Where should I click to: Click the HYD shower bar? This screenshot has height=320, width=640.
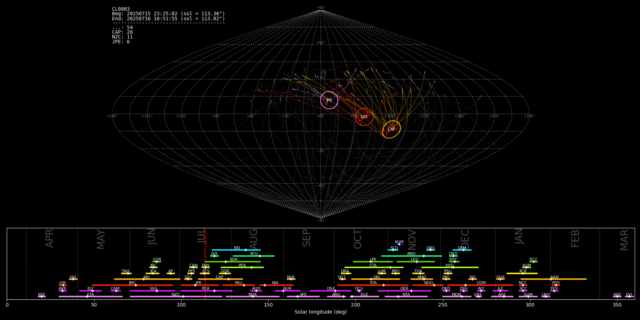click(x=450, y=267)
